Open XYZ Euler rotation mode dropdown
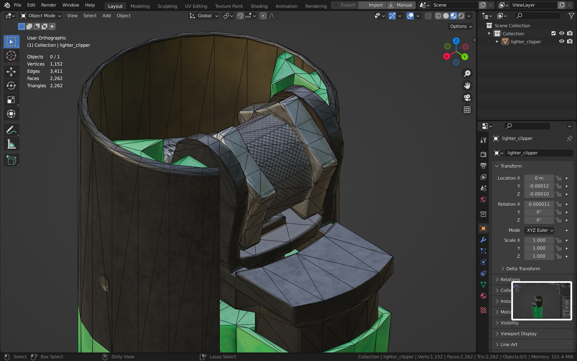This screenshot has width=577, height=361. pos(540,230)
